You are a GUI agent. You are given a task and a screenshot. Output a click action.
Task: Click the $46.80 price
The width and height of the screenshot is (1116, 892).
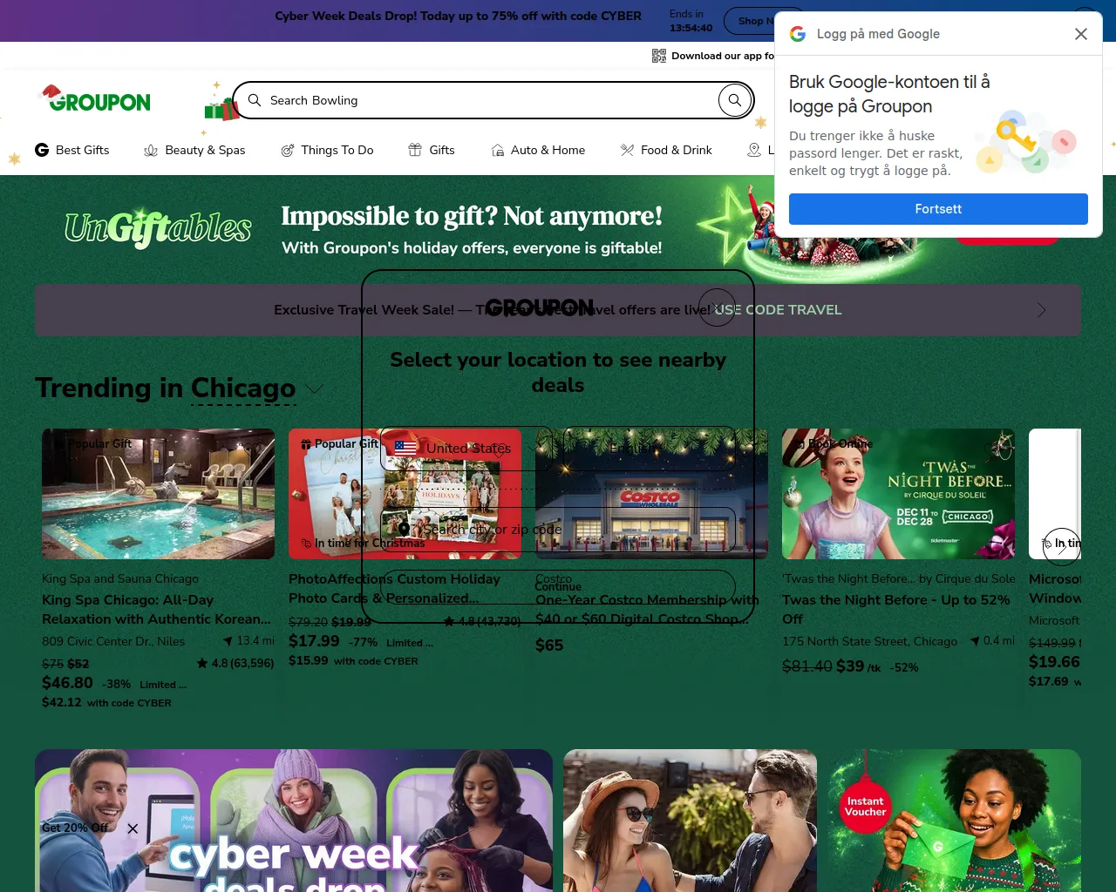click(67, 683)
